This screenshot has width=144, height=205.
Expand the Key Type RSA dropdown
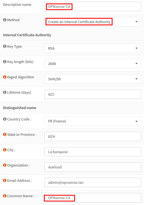[x=93, y=48]
